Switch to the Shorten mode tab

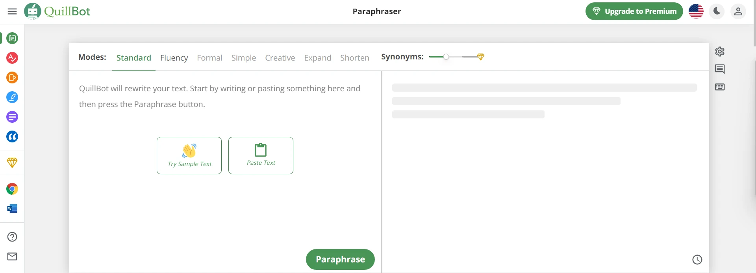pos(355,58)
